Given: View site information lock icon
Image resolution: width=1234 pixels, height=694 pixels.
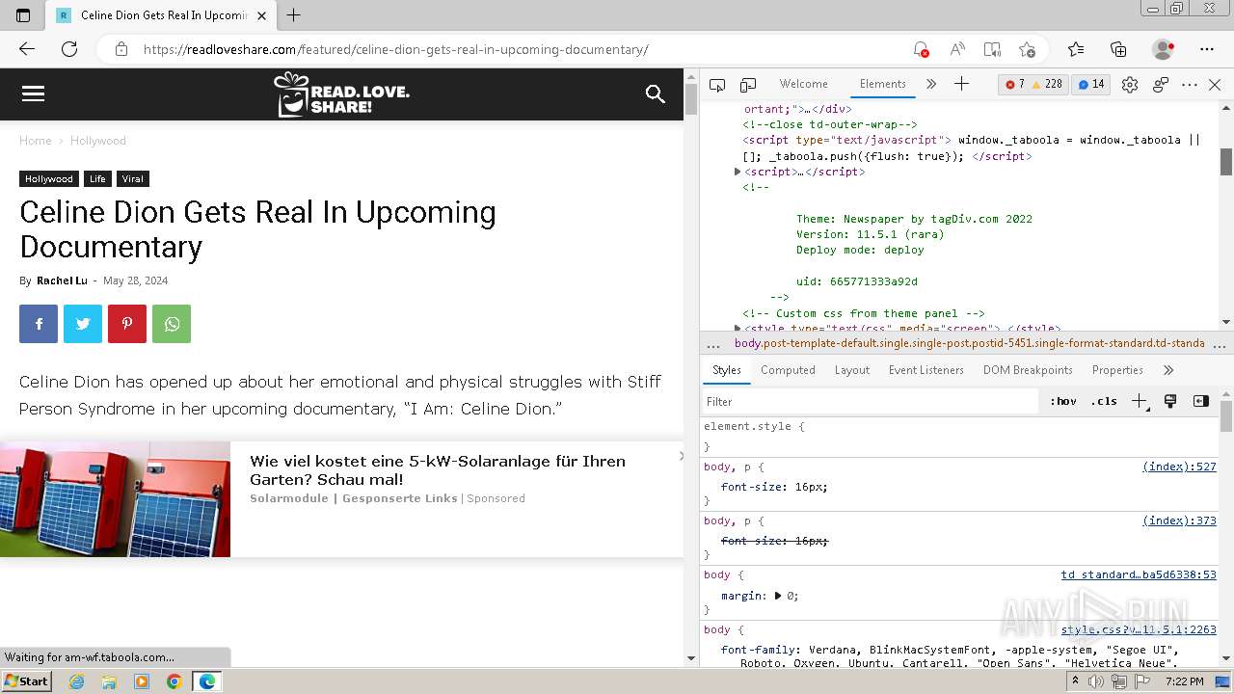Looking at the screenshot, I should click(121, 49).
